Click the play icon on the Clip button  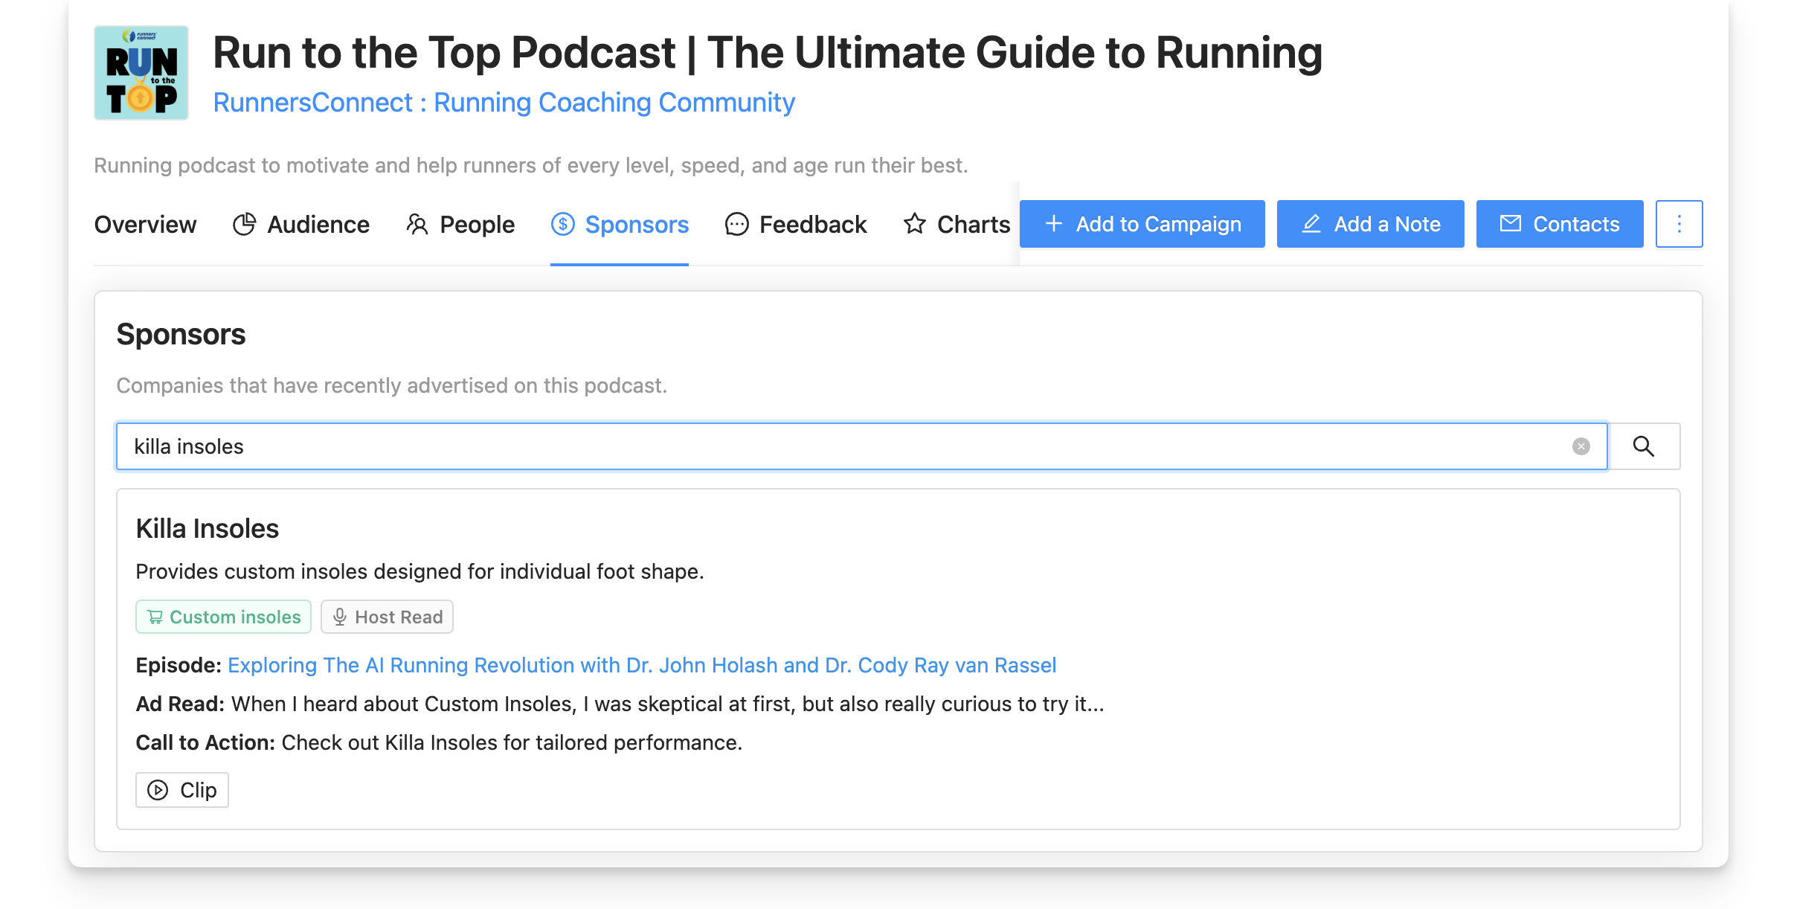(157, 790)
